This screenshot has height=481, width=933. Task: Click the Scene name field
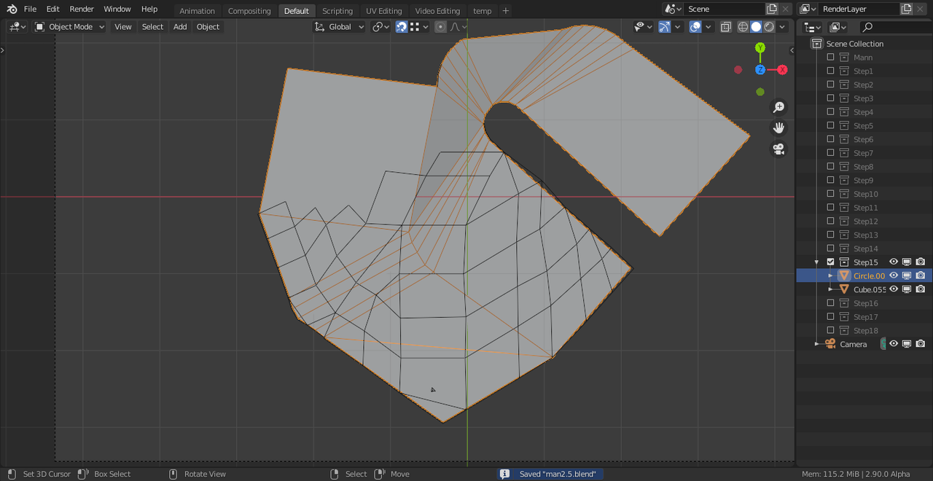point(725,9)
